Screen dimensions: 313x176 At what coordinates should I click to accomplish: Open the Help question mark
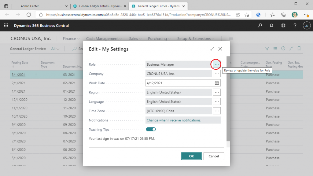[295, 25]
